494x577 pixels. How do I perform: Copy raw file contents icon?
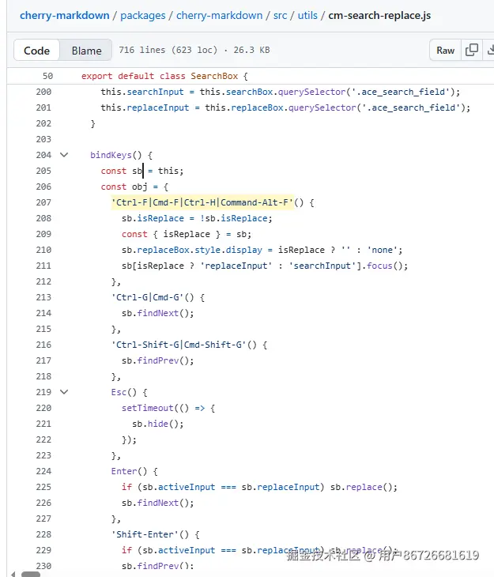(472, 50)
